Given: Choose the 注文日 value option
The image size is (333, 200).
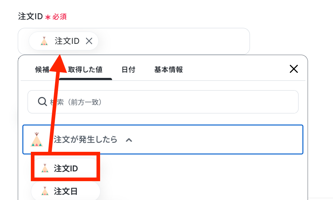Looking at the screenshot, I should [65, 191].
